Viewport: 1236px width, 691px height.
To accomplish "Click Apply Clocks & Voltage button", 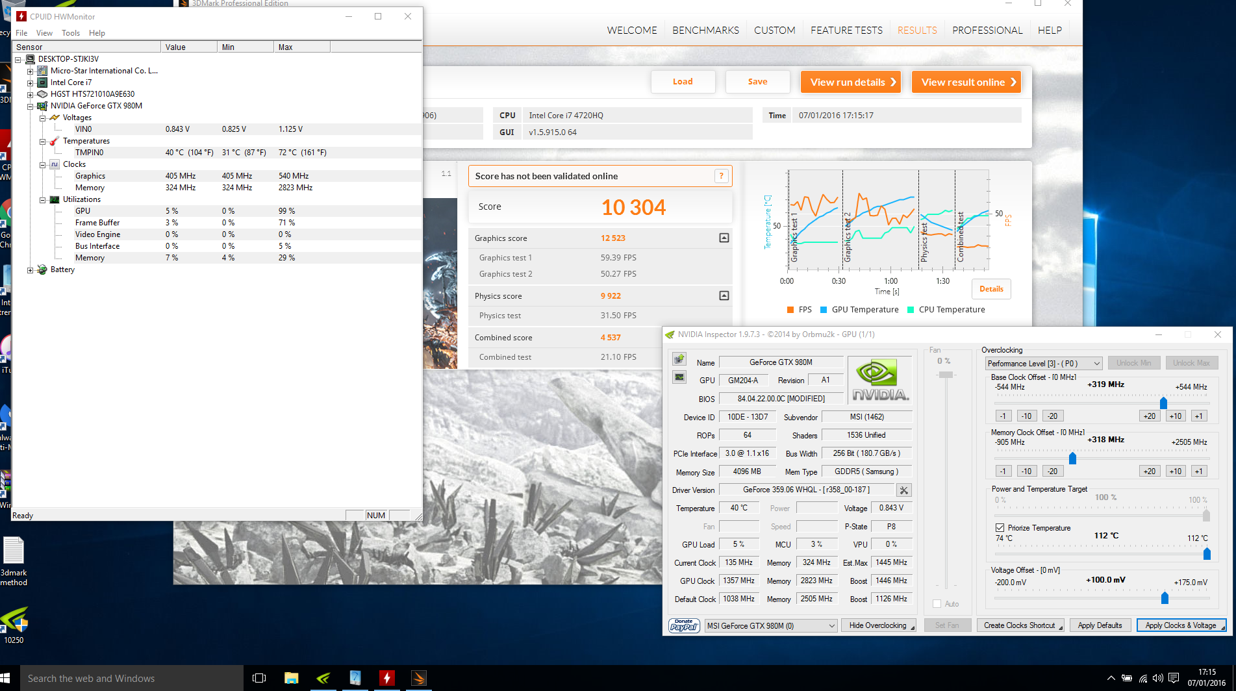I will click(1181, 625).
